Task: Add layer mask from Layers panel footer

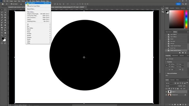Action: (175, 105)
